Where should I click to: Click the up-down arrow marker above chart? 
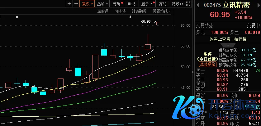(130, 17)
